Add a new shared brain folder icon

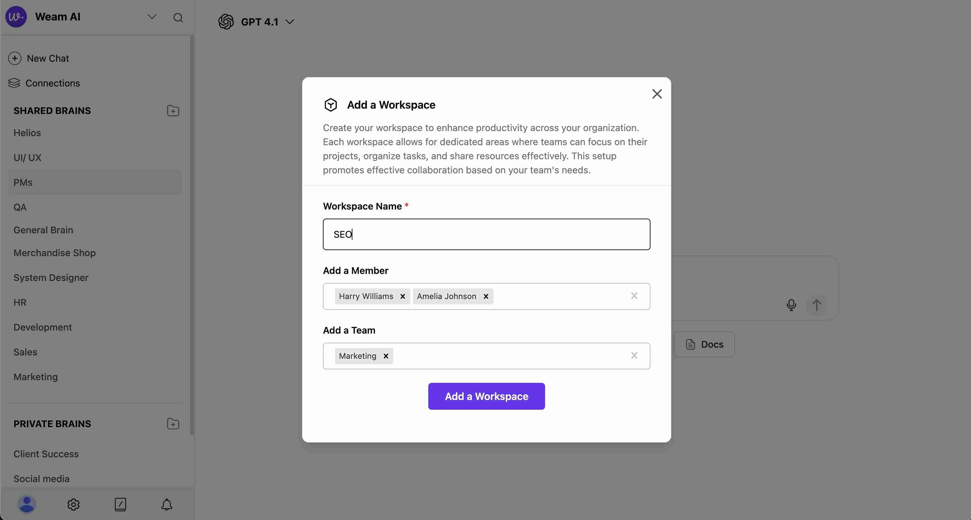coord(173,111)
